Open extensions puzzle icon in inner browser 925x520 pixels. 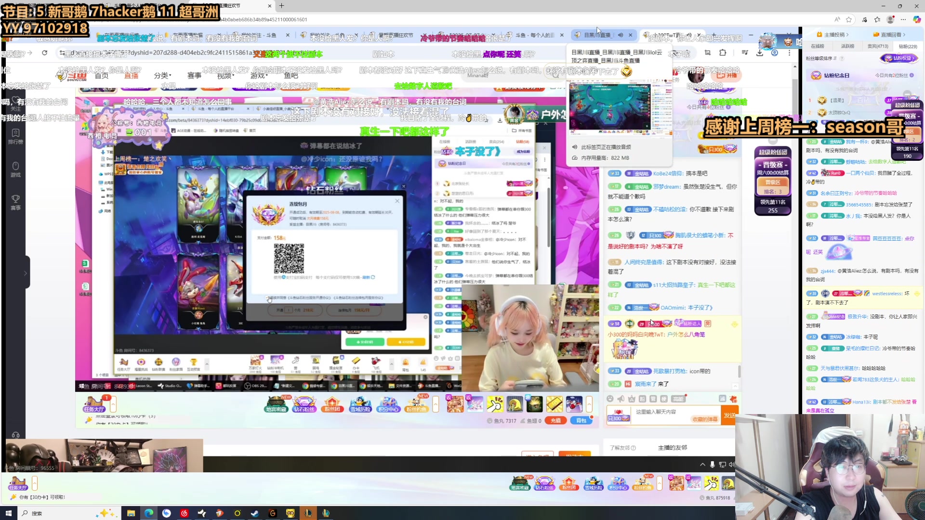pos(723,52)
